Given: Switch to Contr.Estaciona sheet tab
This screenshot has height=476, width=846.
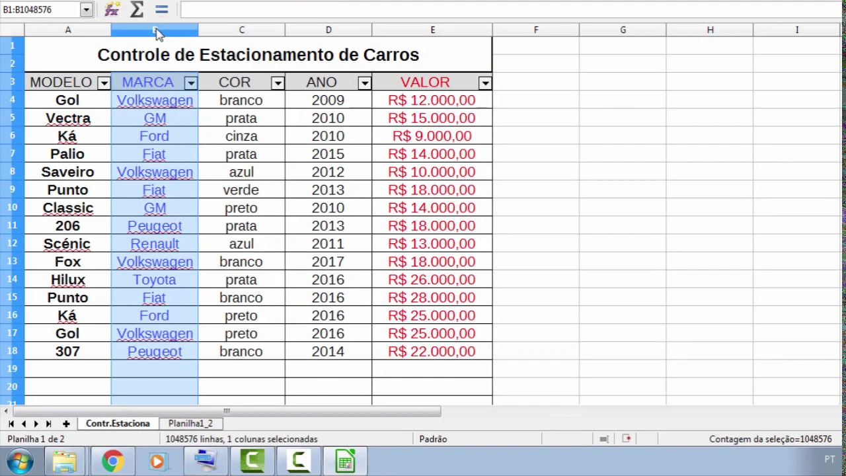Looking at the screenshot, I should (x=118, y=423).
